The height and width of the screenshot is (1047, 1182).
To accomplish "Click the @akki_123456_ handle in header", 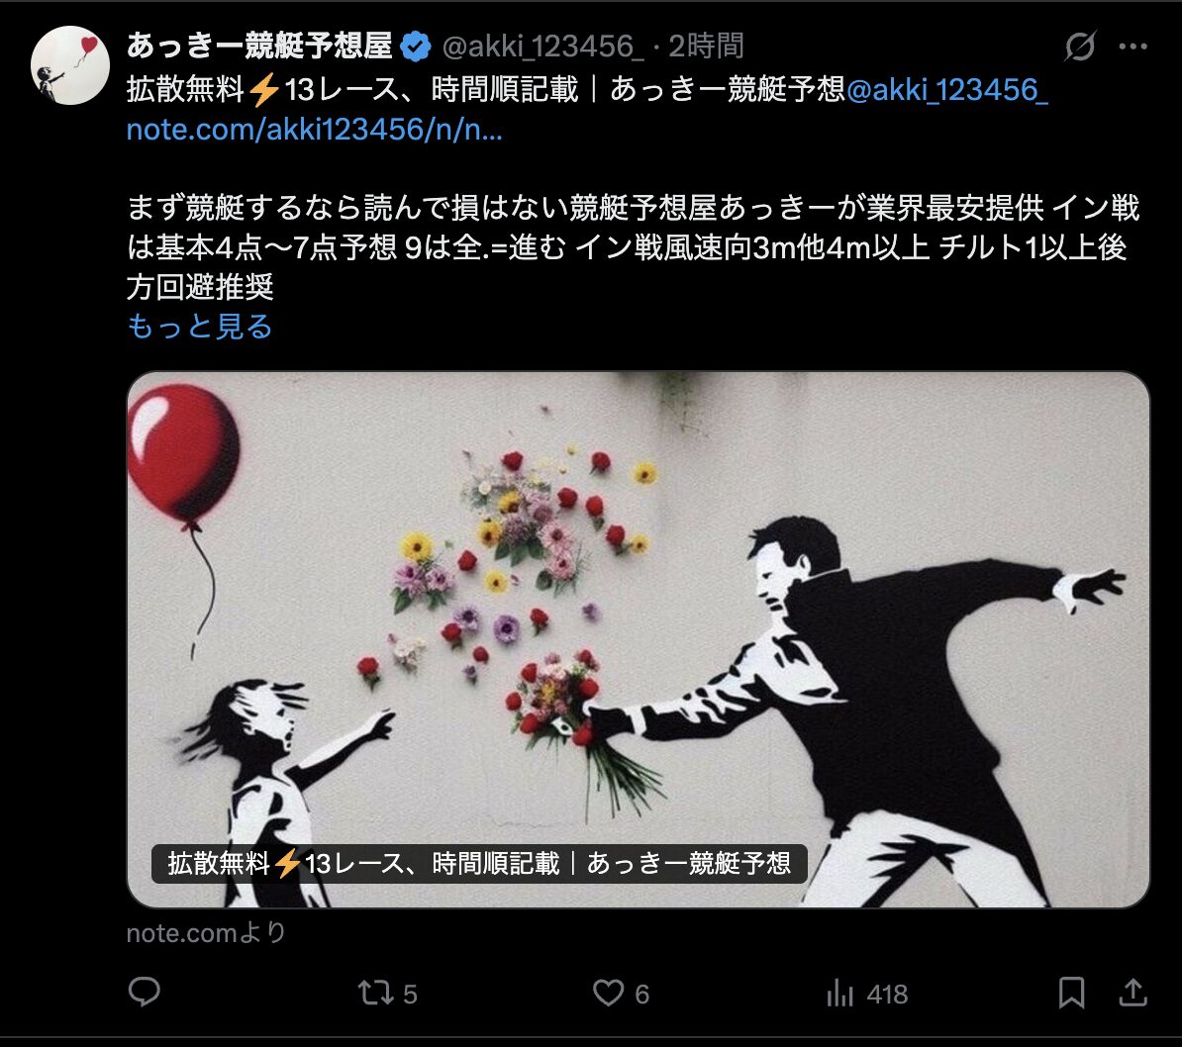I will pyautogui.click(x=542, y=47).
